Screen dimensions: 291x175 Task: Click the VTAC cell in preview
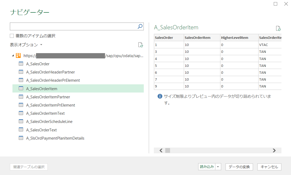click(x=270, y=45)
